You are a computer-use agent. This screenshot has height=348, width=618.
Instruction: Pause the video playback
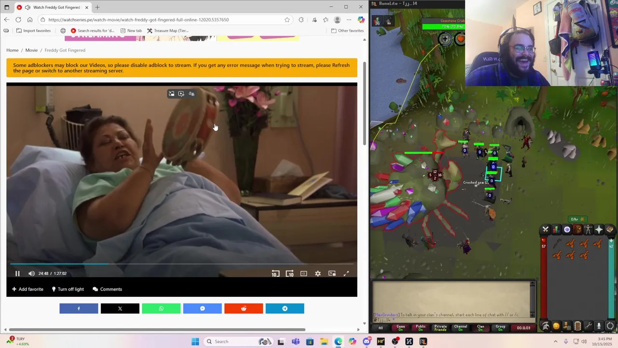point(17,274)
